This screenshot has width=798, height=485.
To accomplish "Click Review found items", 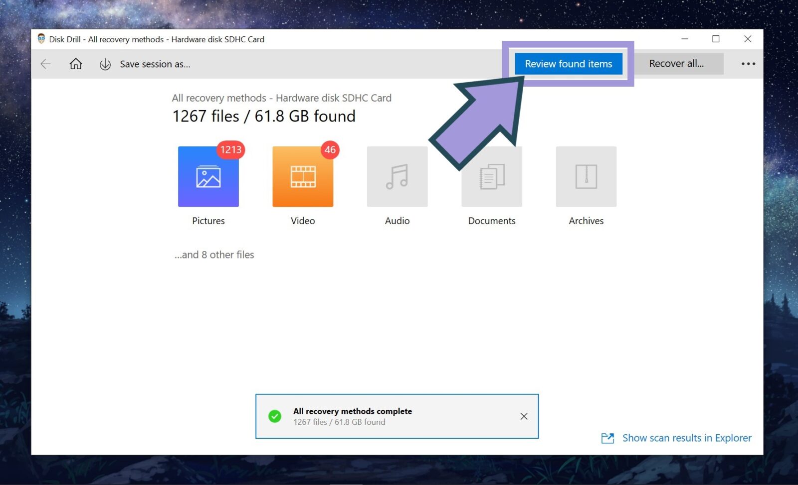I will click(568, 64).
